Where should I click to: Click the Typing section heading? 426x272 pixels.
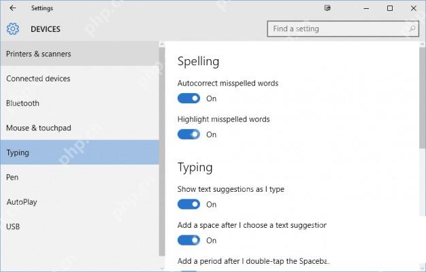coord(195,167)
